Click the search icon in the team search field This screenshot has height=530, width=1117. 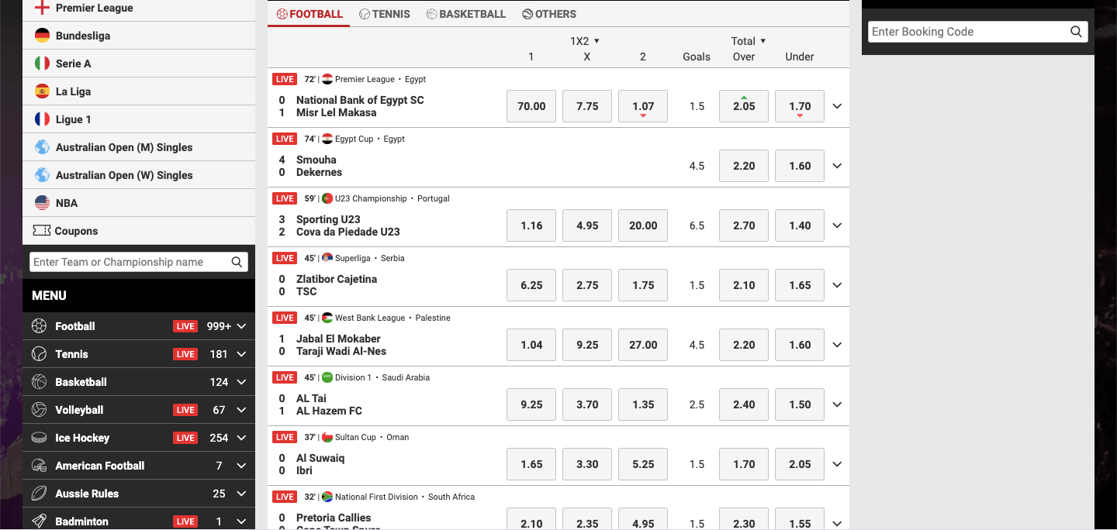click(x=237, y=262)
